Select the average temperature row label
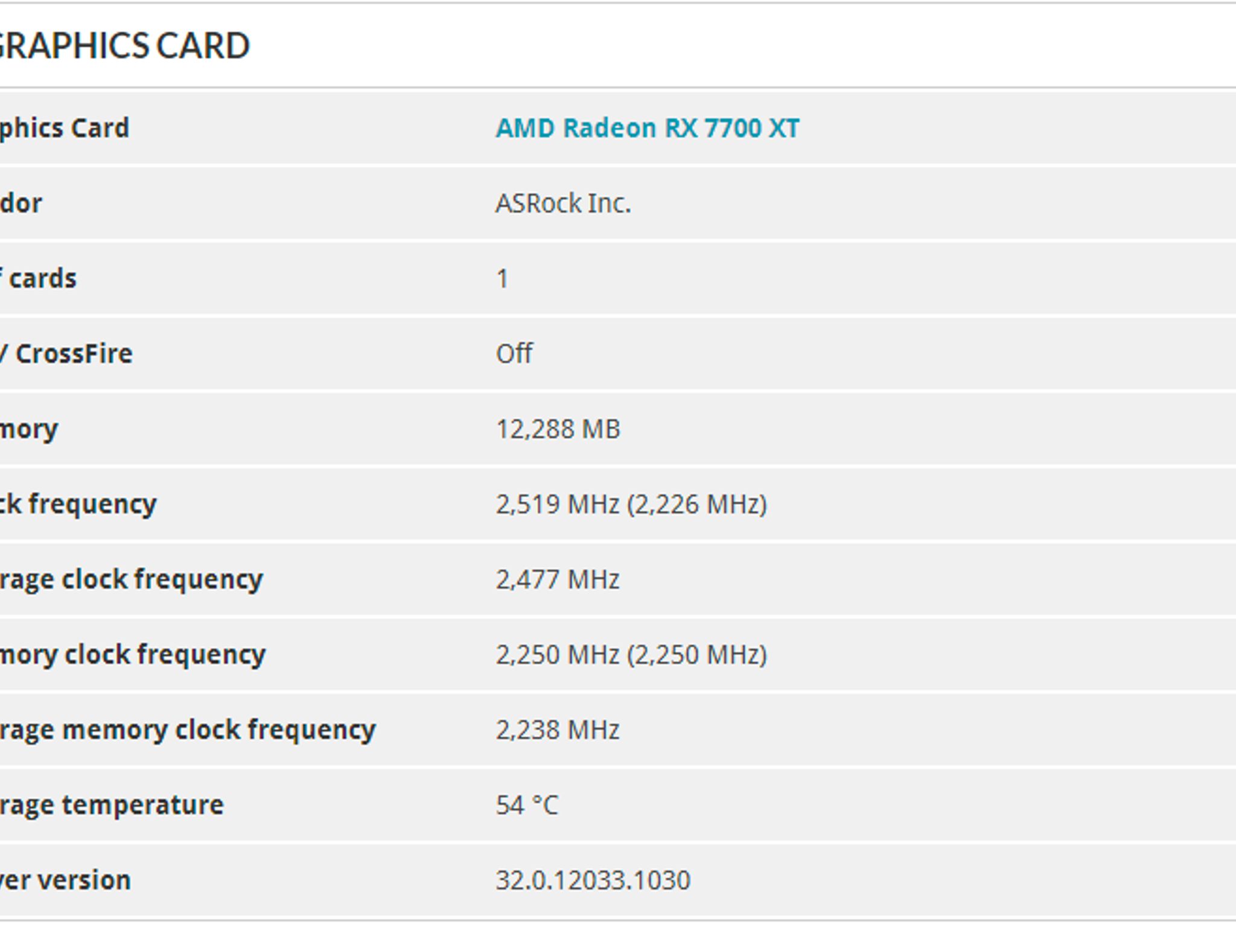 click(112, 804)
